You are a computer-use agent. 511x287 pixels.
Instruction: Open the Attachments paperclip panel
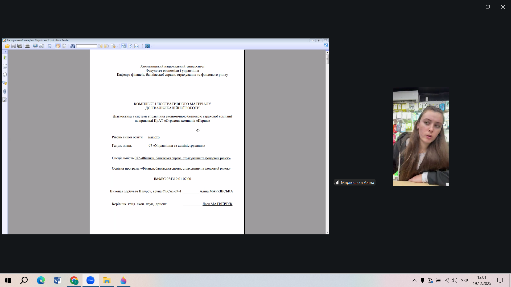(5, 91)
